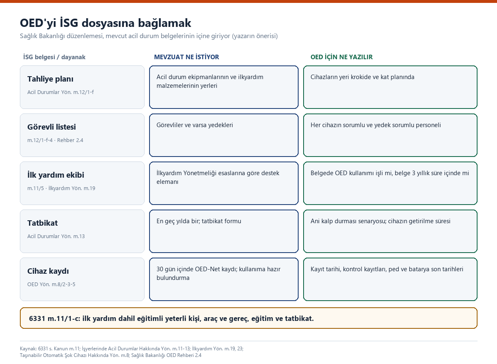Click text "İlkyardım Yönetmeliği esaslarına göre destek elemanı"
Image resolution: width=497 pixels, height=364 pixels.
click(x=218, y=177)
